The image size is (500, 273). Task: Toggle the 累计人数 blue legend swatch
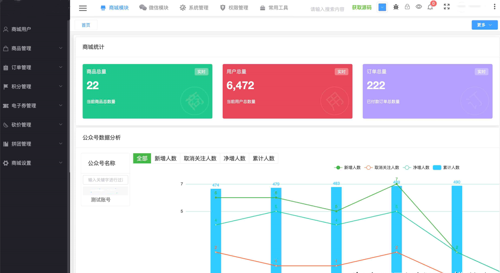click(437, 168)
